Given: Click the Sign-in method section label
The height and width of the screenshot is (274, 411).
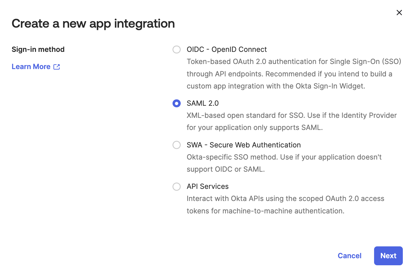Looking at the screenshot, I should [38, 49].
